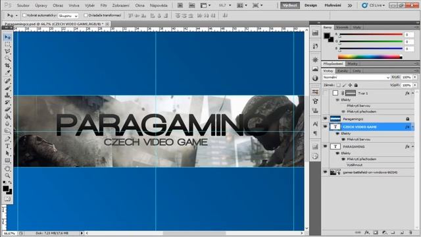The height and width of the screenshot is (237, 421).
Task: Collapse effects of Tvar 1 layer
Action: [x=413, y=93]
